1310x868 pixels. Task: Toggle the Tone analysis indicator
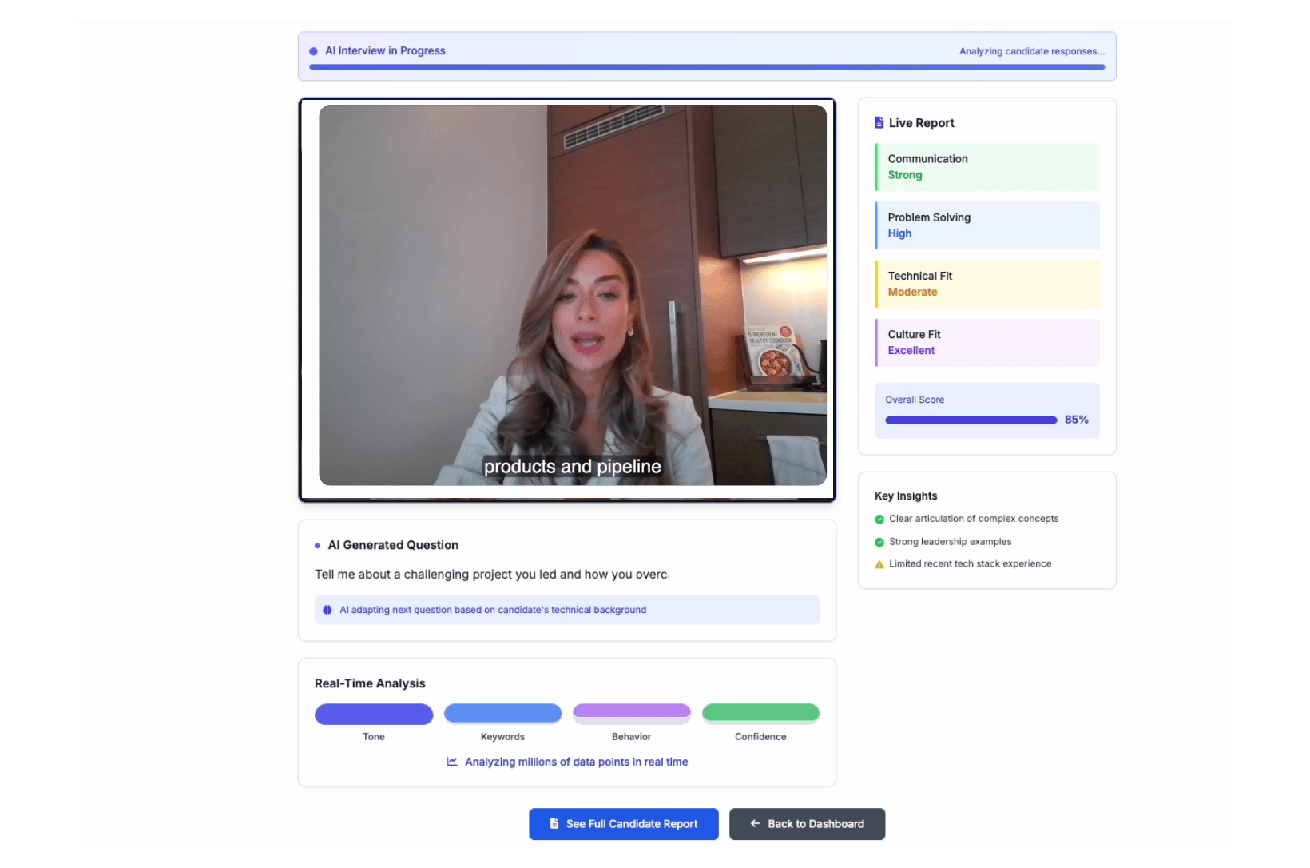point(373,714)
